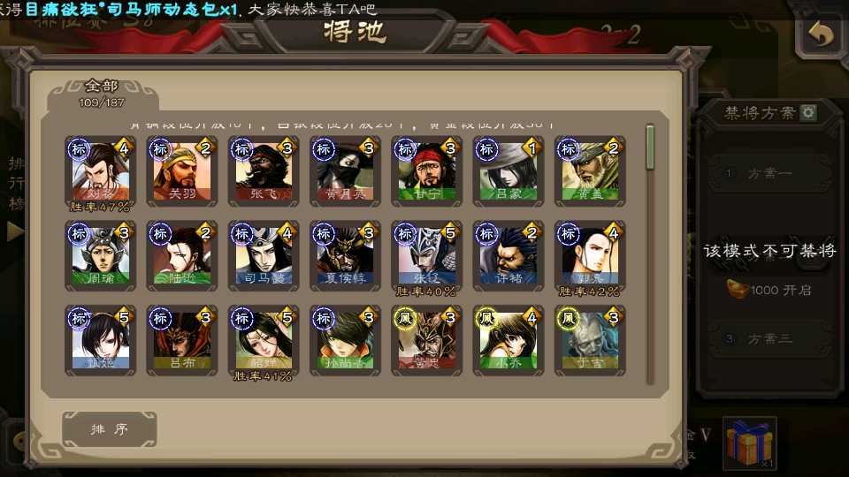The height and width of the screenshot is (477, 849).
Task: Unlock scheme with 1000 开启
Action: (769, 290)
